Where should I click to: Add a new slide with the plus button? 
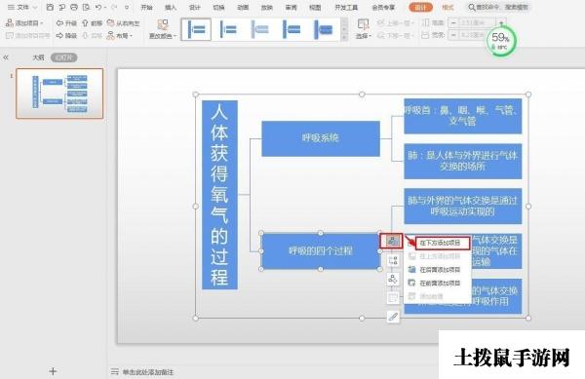click(x=53, y=371)
